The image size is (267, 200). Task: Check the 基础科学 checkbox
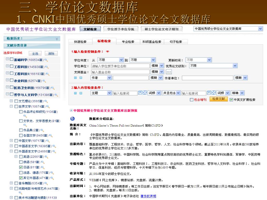[x=11, y=59]
